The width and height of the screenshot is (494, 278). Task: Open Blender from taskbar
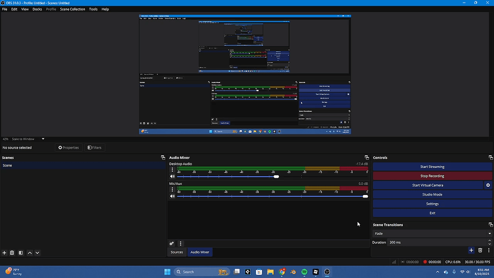pos(293,272)
